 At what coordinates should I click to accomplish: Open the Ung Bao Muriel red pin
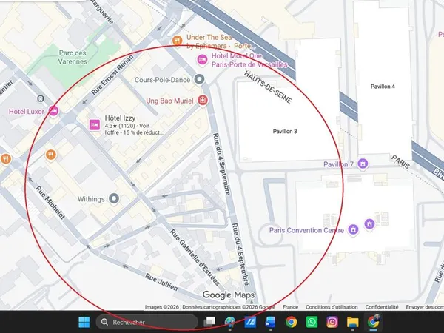203,100
